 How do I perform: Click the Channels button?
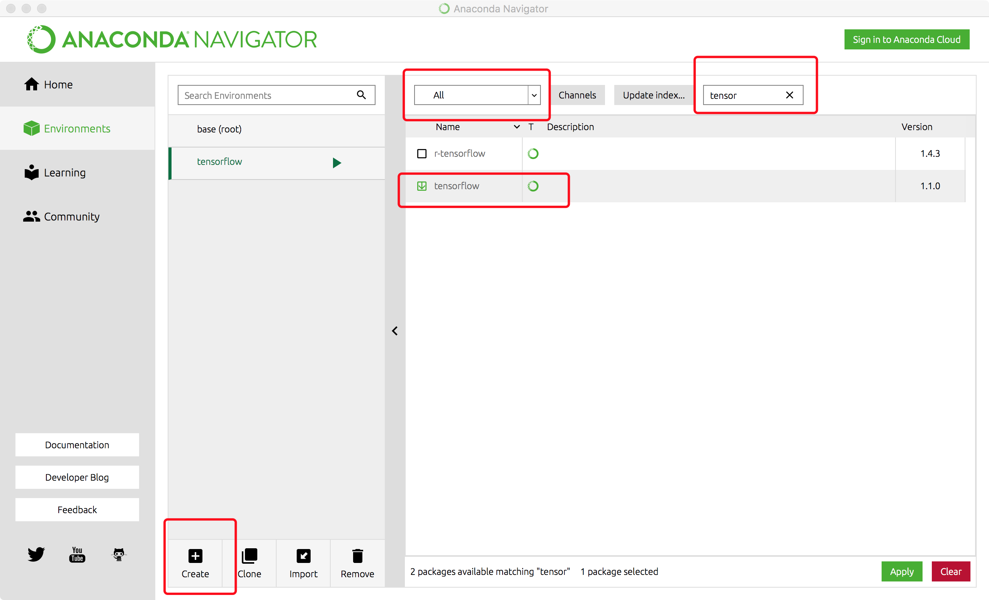(577, 95)
